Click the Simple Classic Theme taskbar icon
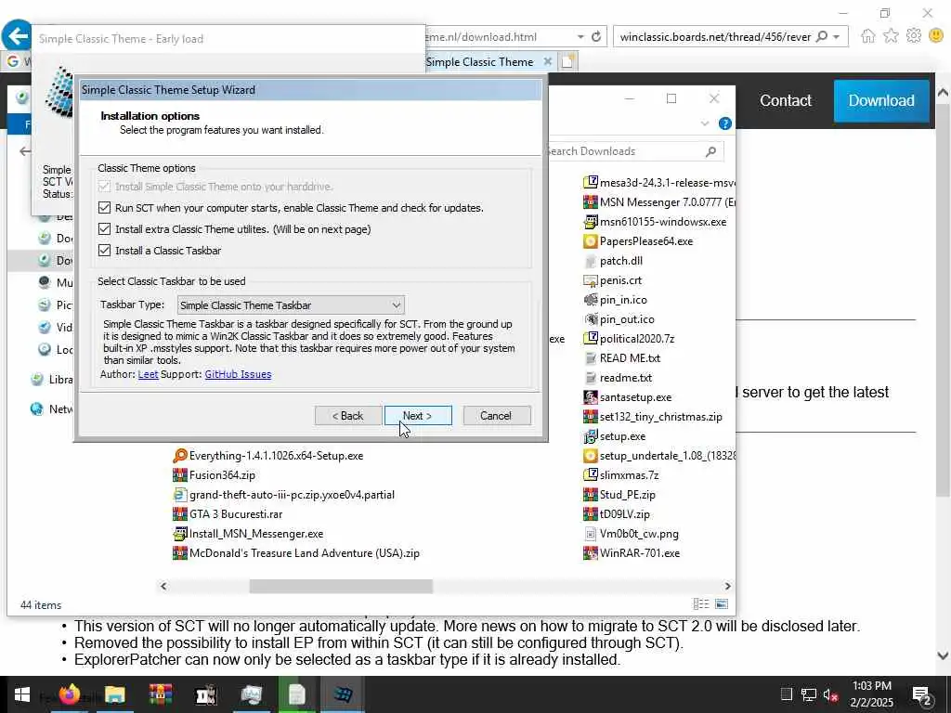The image size is (951, 713). pyautogui.click(x=343, y=694)
